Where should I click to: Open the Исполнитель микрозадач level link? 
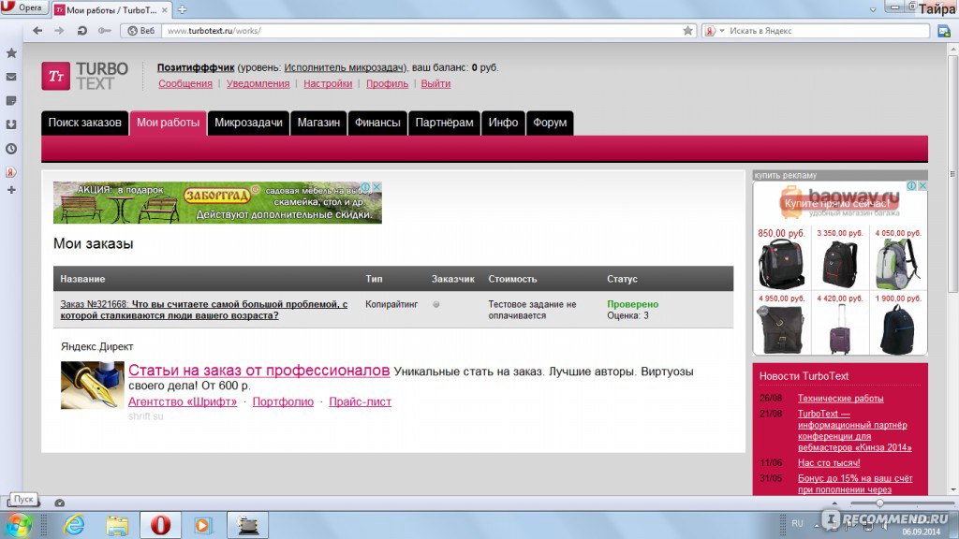click(344, 67)
